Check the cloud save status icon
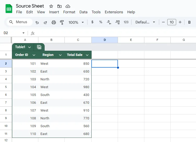The width and height of the screenshot is (196, 142). [68, 6]
